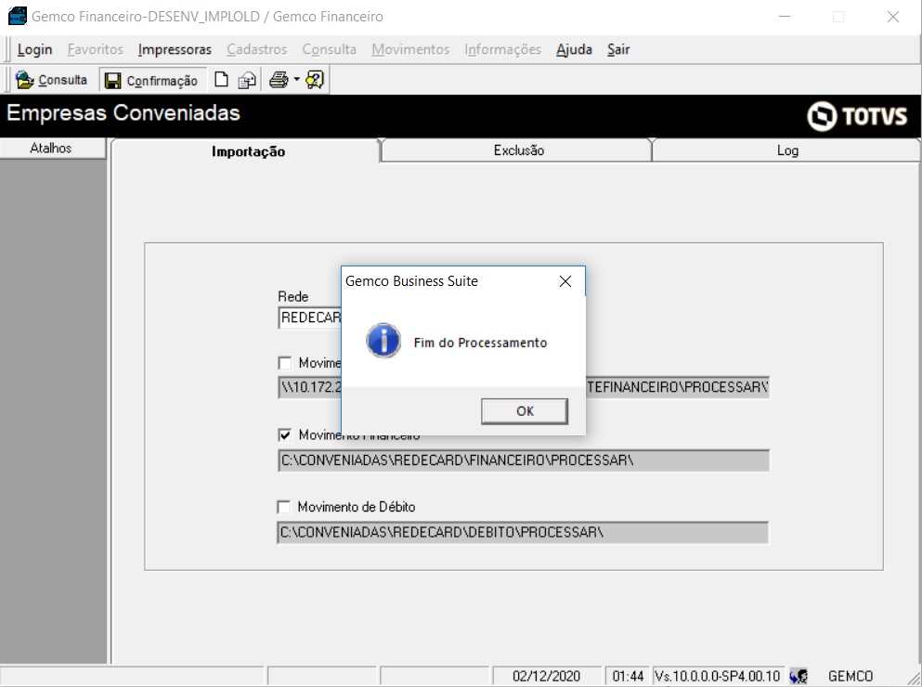Click the Gemco Financeiro app title icon
The image size is (922, 687).
pos(17,16)
